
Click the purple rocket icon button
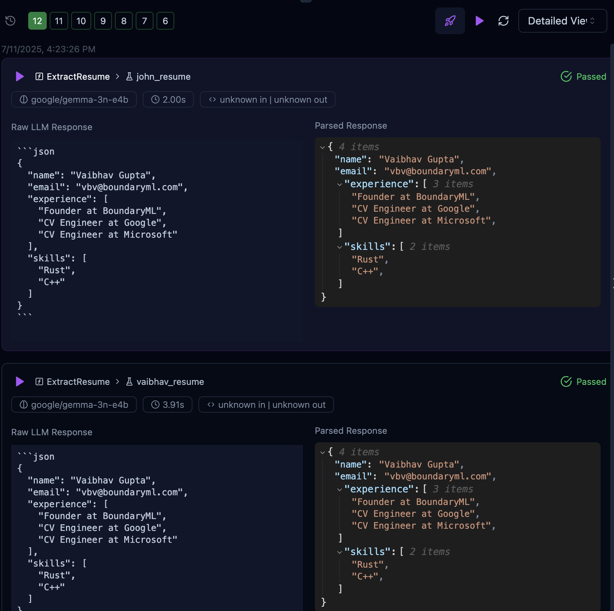tap(450, 21)
